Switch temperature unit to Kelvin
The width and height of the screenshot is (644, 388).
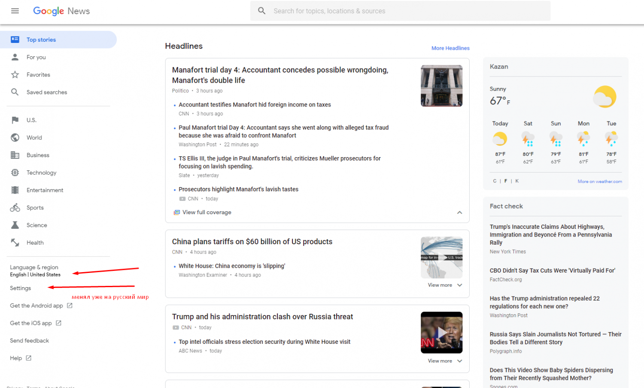tap(517, 181)
